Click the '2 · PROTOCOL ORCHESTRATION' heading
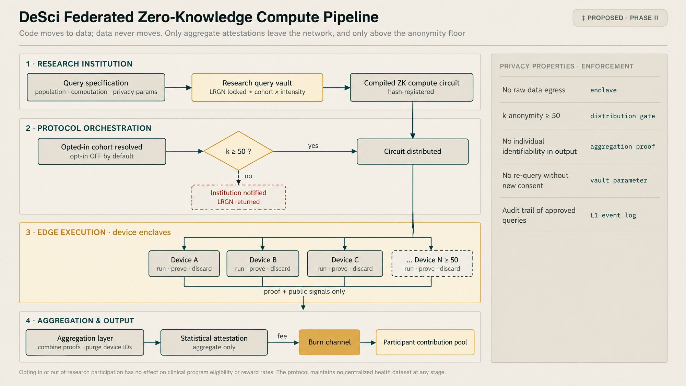The image size is (686, 386). click(x=88, y=128)
